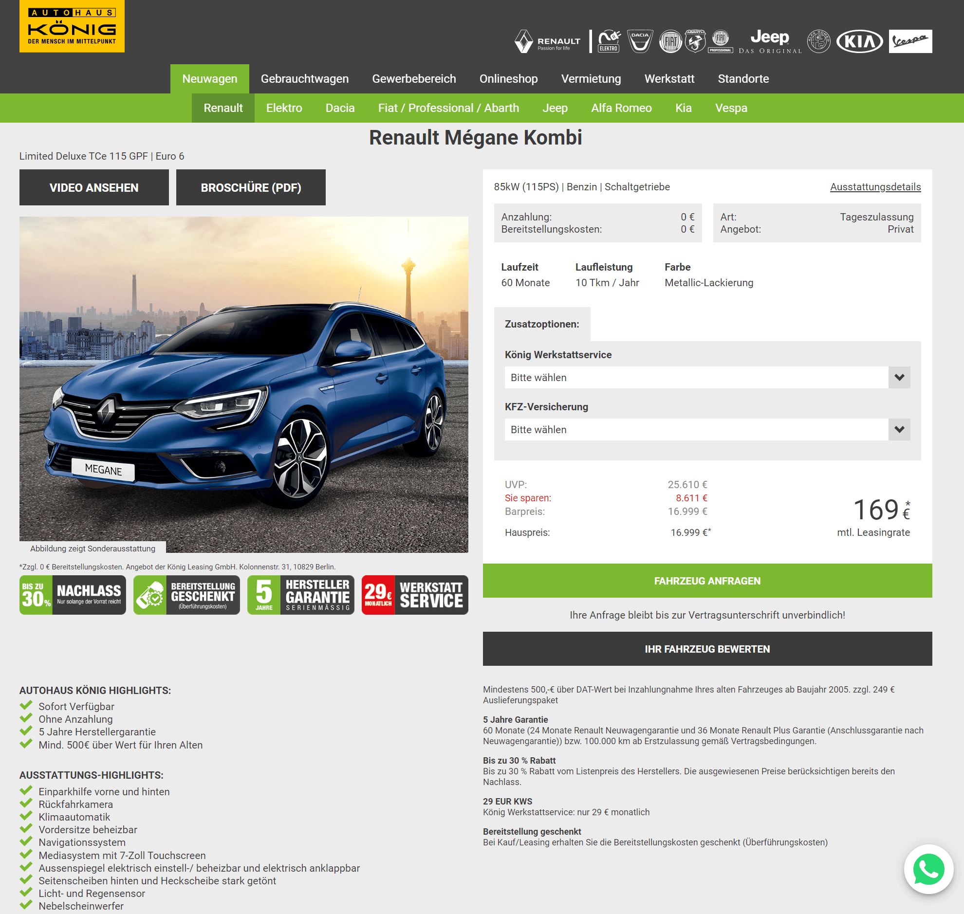
Task: Click the Fiat round logo
Action: [670, 41]
